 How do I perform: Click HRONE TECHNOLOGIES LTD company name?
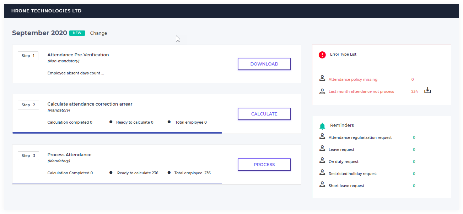tap(47, 11)
